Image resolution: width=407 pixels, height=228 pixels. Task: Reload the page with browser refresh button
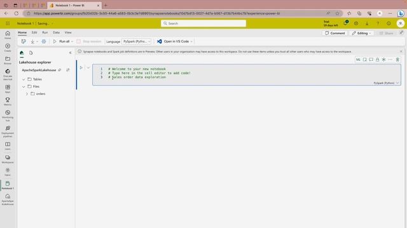(17, 13)
